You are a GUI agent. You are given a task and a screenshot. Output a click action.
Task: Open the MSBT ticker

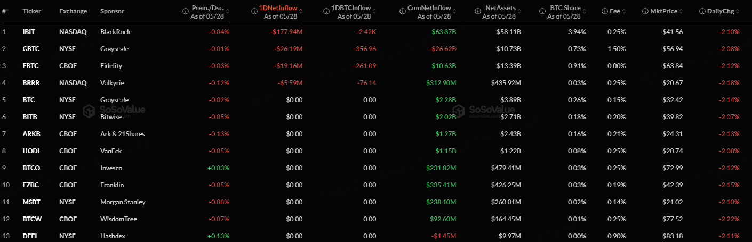click(x=31, y=202)
